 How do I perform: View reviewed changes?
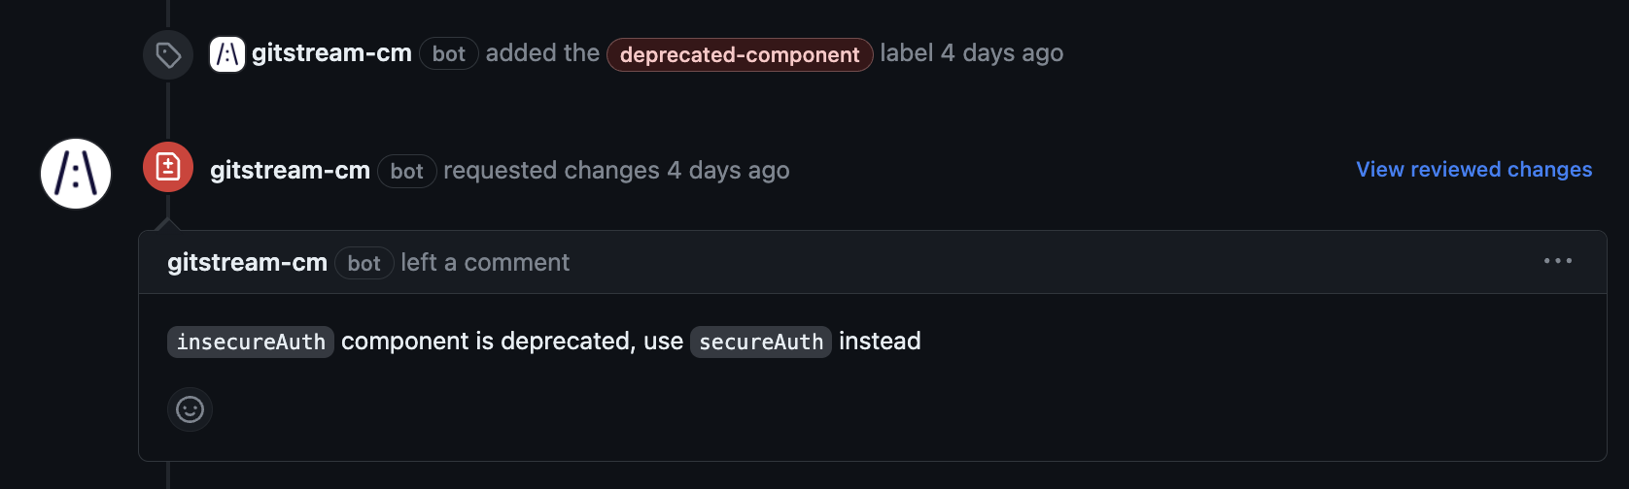(1473, 169)
